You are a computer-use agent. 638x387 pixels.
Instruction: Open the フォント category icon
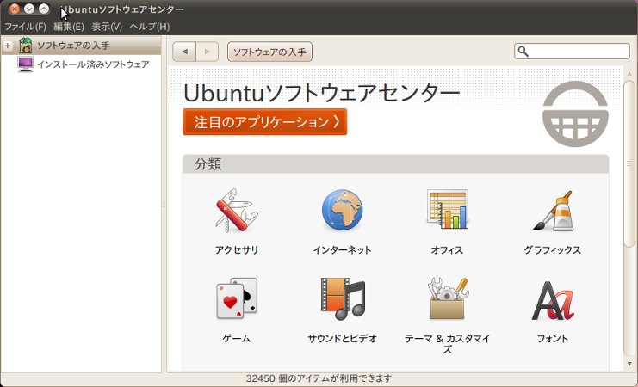click(552, 299)
